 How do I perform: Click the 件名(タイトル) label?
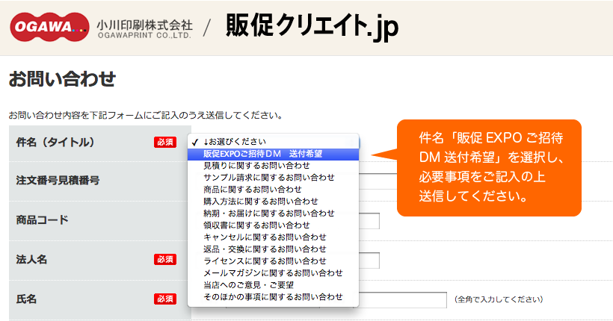55,142
